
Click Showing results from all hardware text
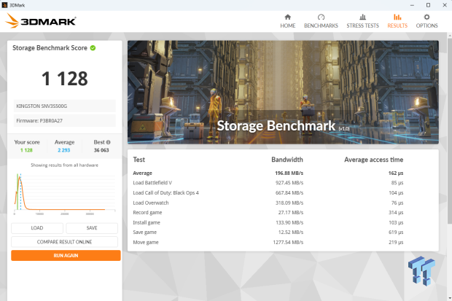tap(65, 165)
